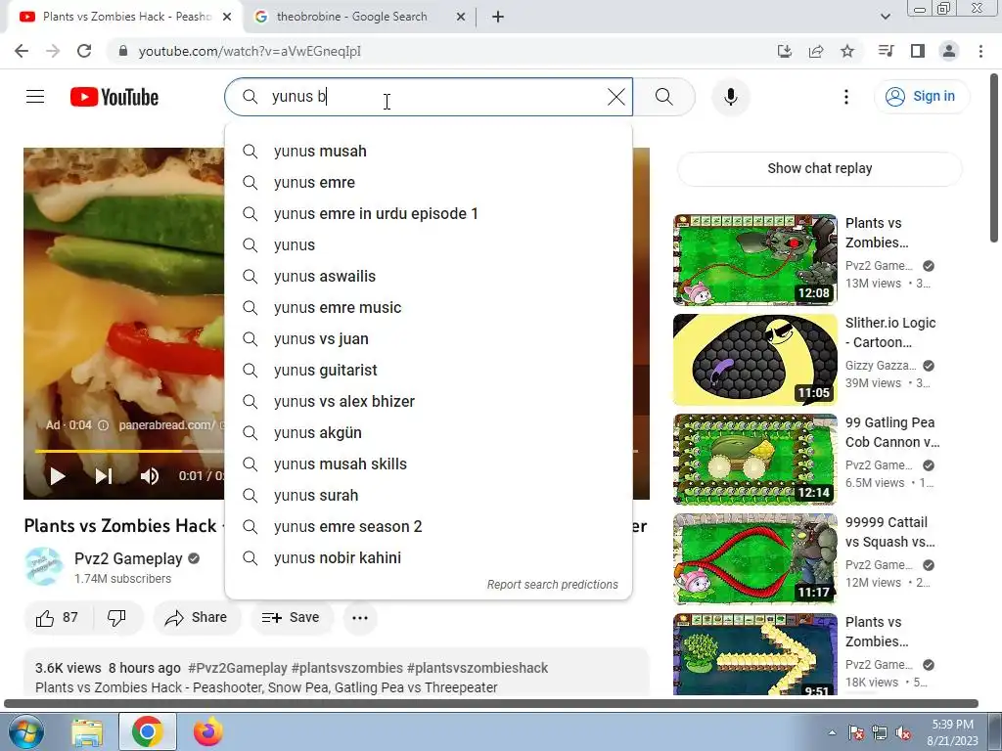Toggle Chrome side panel icon

pyautogui.click(x=918, y=51)
